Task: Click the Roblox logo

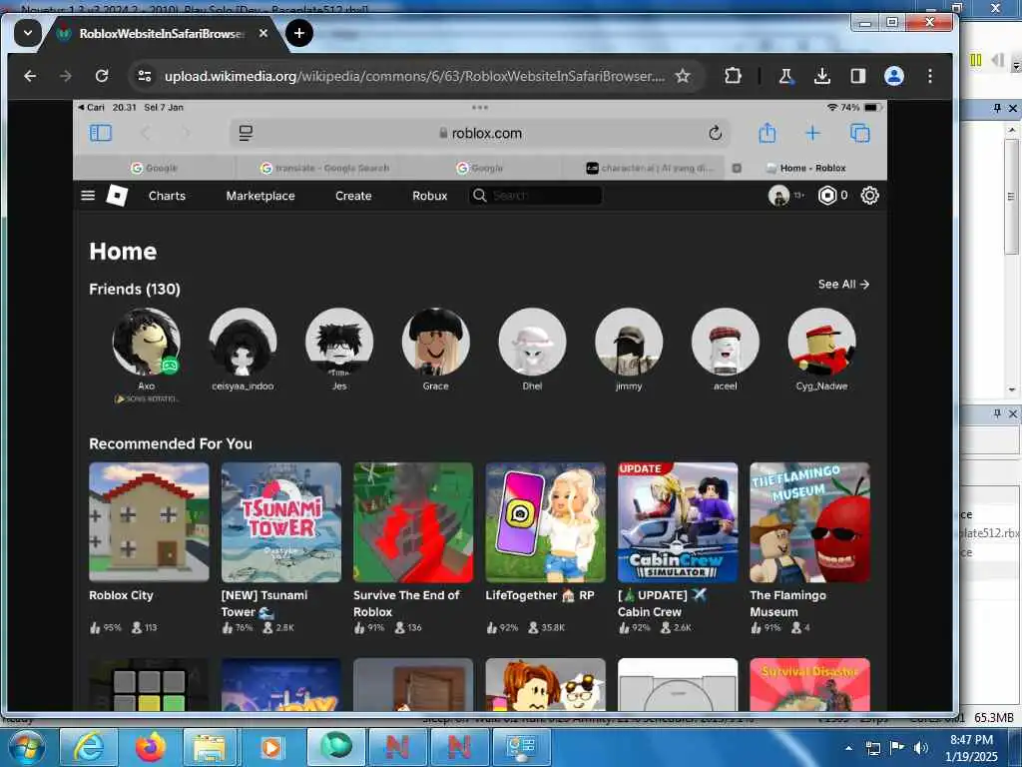Action: (117, 196)
